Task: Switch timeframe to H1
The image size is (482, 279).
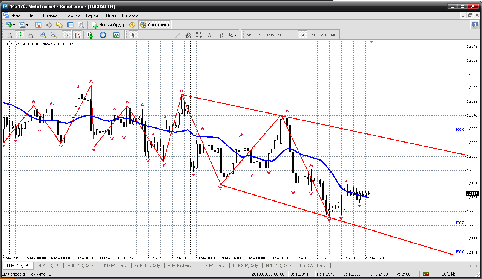Action: [292, 35]
